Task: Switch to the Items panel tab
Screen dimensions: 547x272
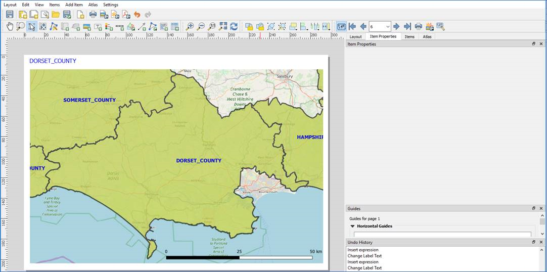Action: (409, 36)
